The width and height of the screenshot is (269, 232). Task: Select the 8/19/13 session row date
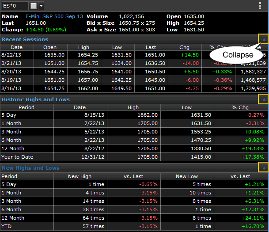[11, 80]
